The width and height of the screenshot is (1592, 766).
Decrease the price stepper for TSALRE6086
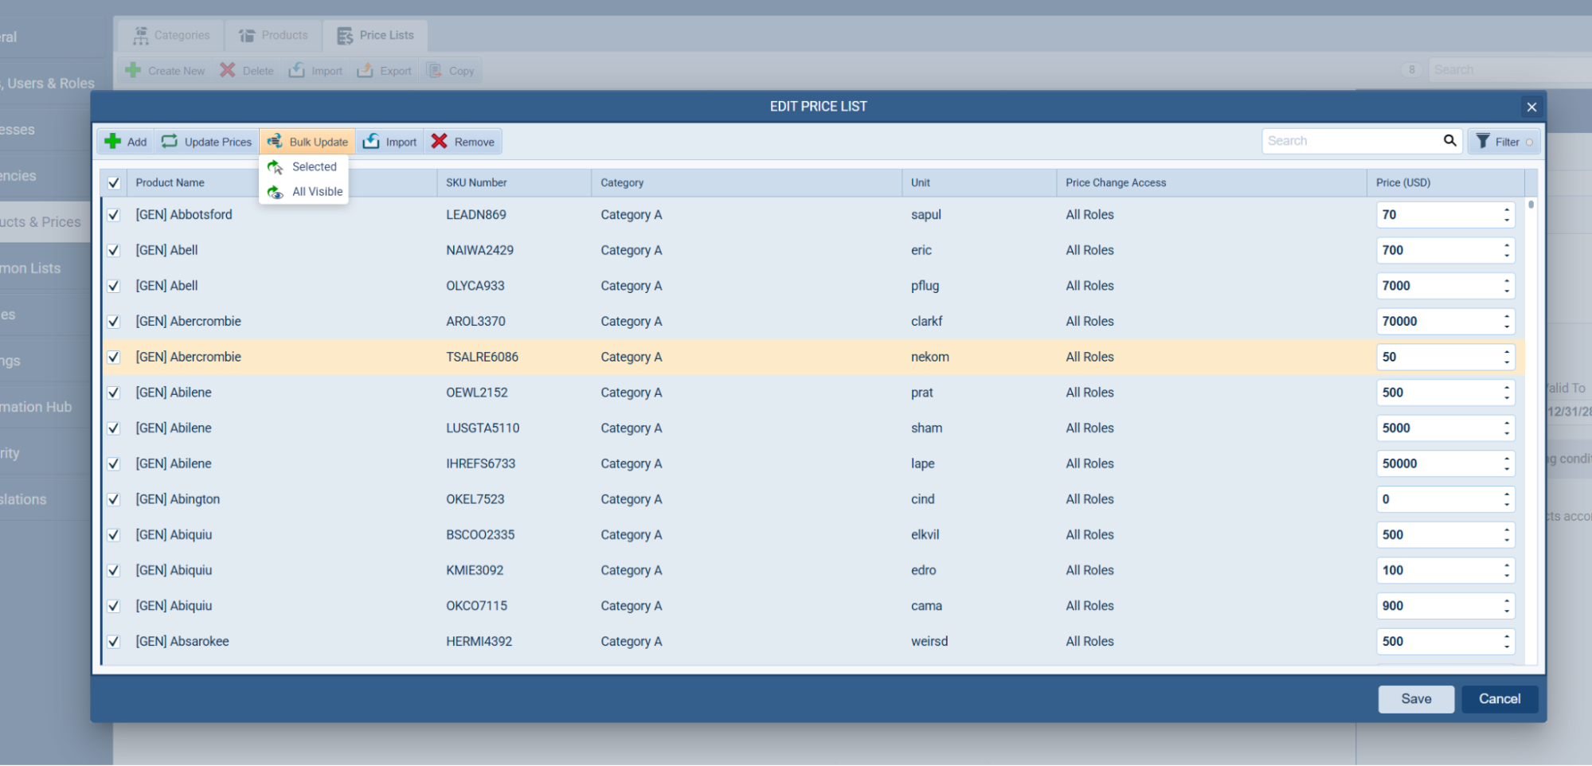pos(1506,363)
